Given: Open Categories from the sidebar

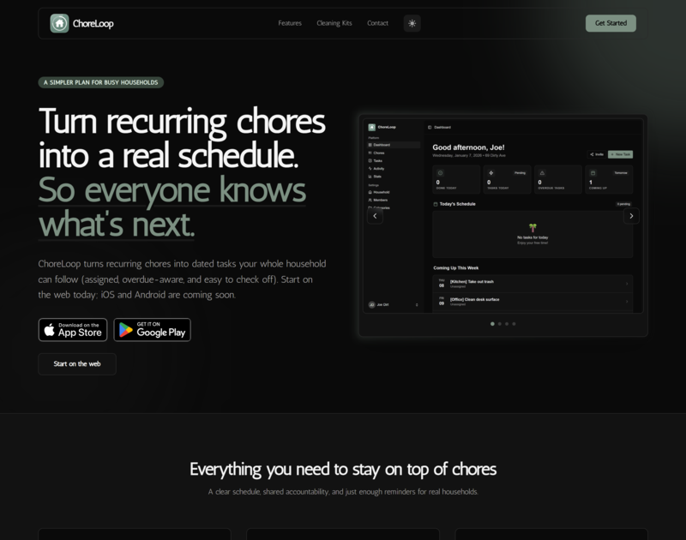Looking at the screenshot, I should (x=368, y=207).
